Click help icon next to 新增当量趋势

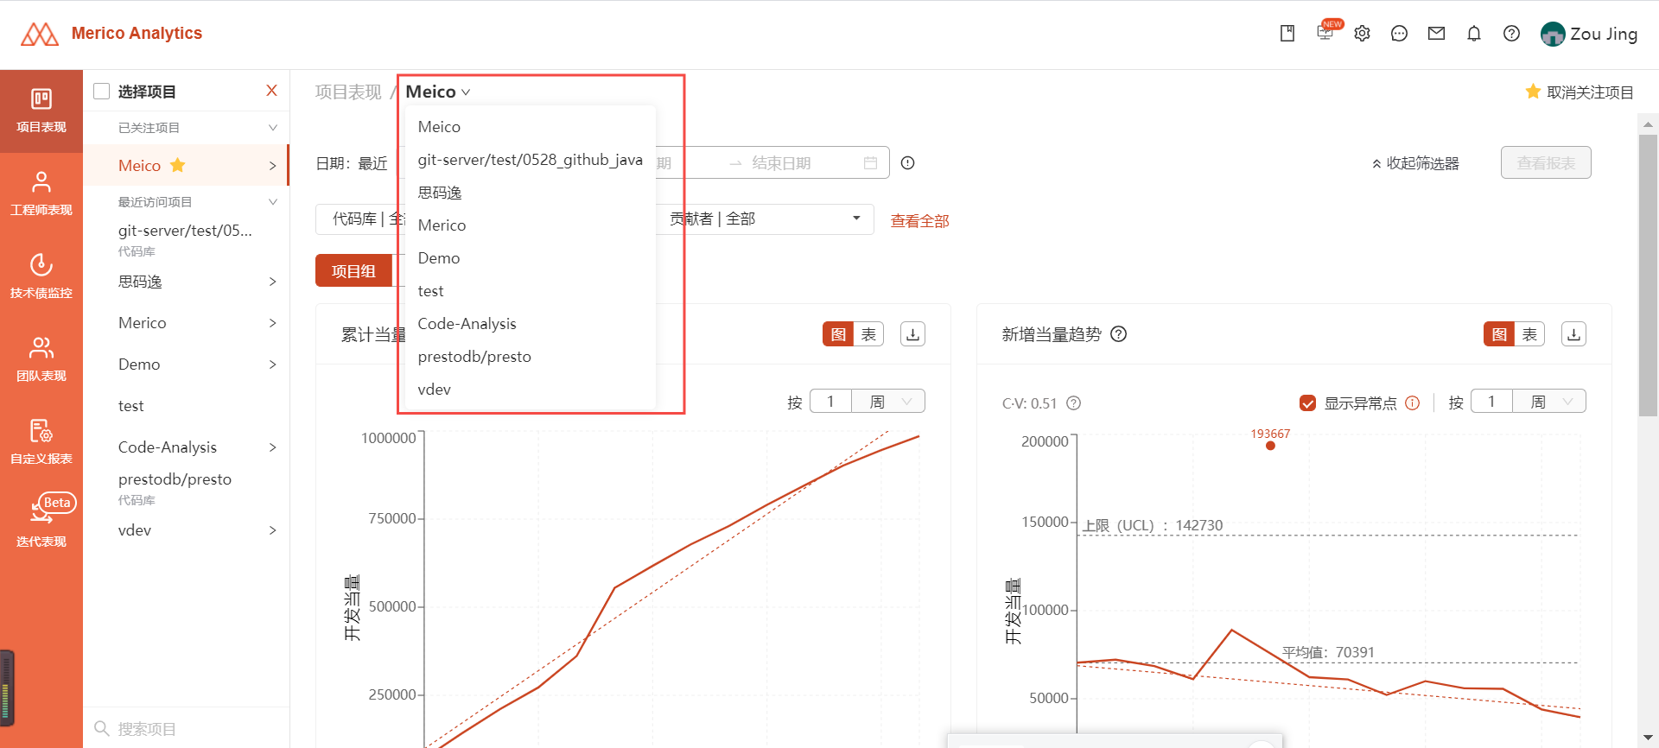pyautogui.click(x=1119, y=334)
